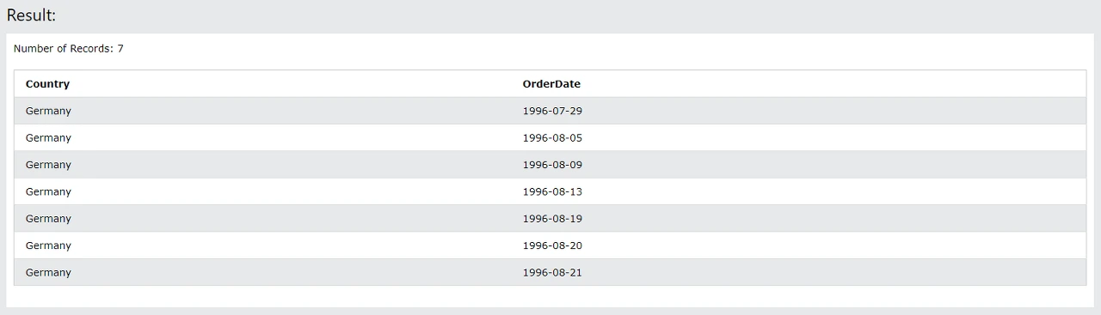Select the Germany cell in the 1996-08-05 row
Viewport: 1101px width, 315px height.
[x=48, y=138]
